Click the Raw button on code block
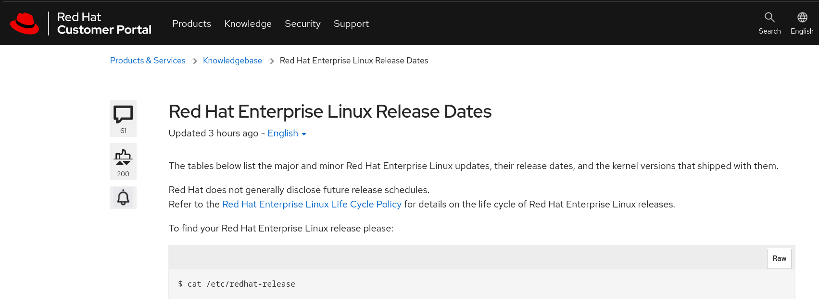819x304 pixels. tap(779, 258)
